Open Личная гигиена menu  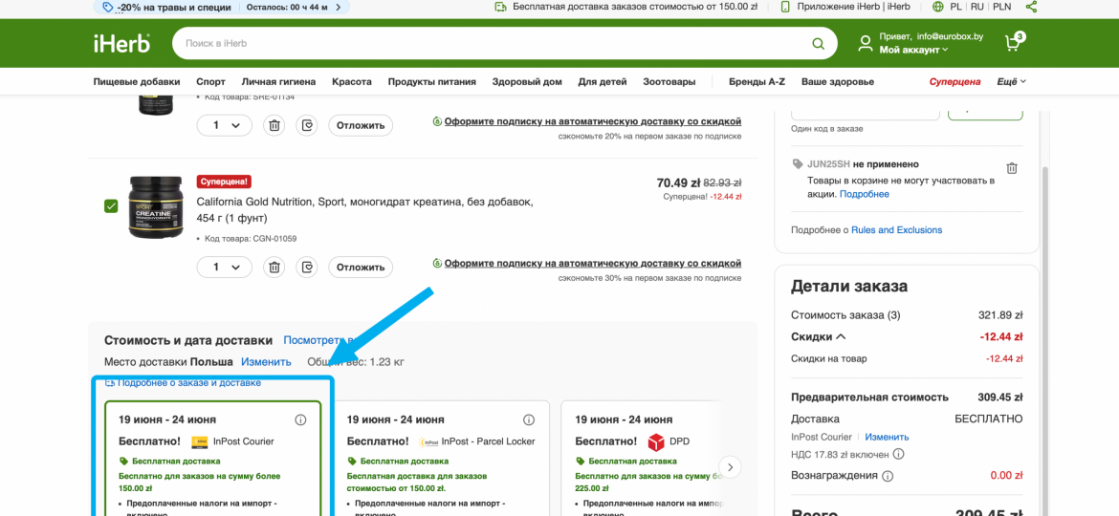278,82
